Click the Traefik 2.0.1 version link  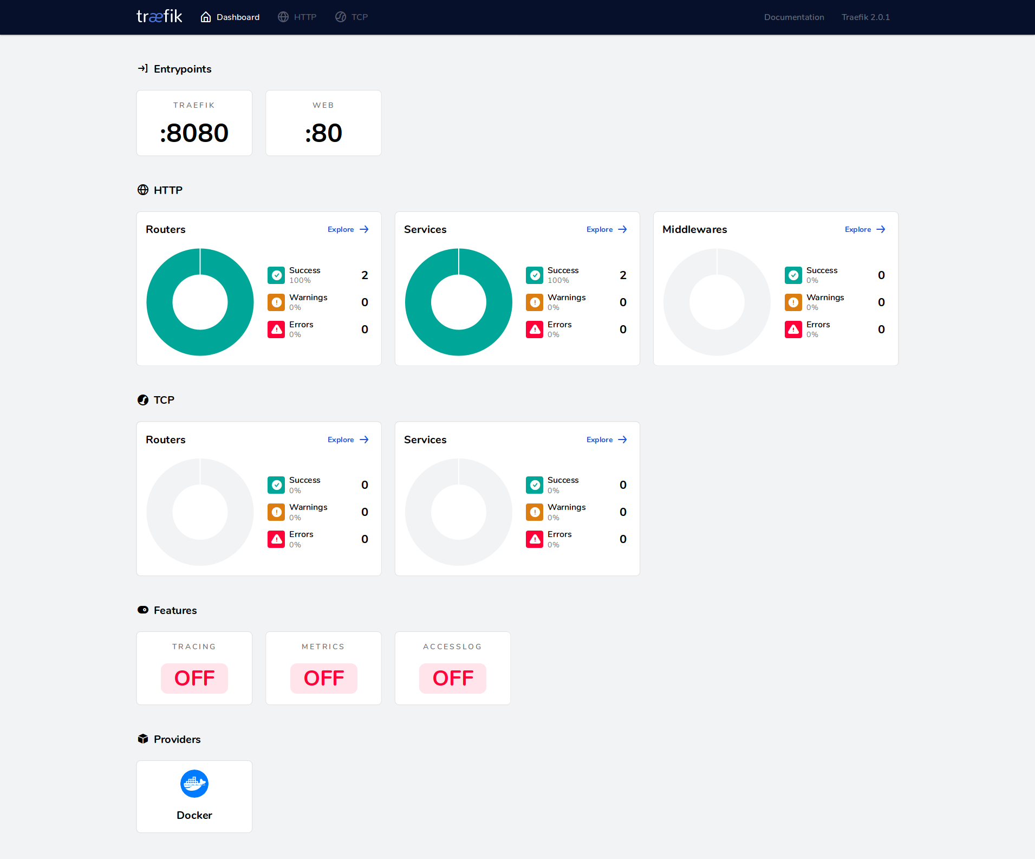[865, 17]
